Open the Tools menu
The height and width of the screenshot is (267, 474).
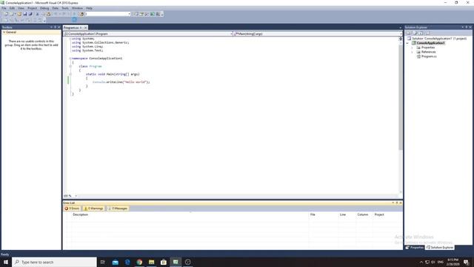65,8
